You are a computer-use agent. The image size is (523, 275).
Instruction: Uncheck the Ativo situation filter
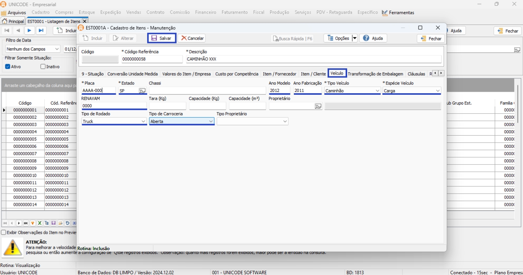click(8, 66)
